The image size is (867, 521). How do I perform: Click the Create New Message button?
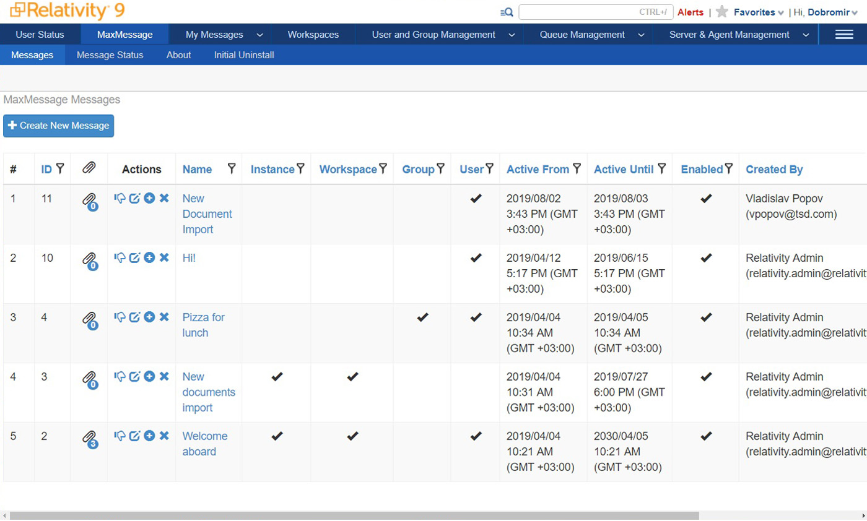tap(59, 126)
